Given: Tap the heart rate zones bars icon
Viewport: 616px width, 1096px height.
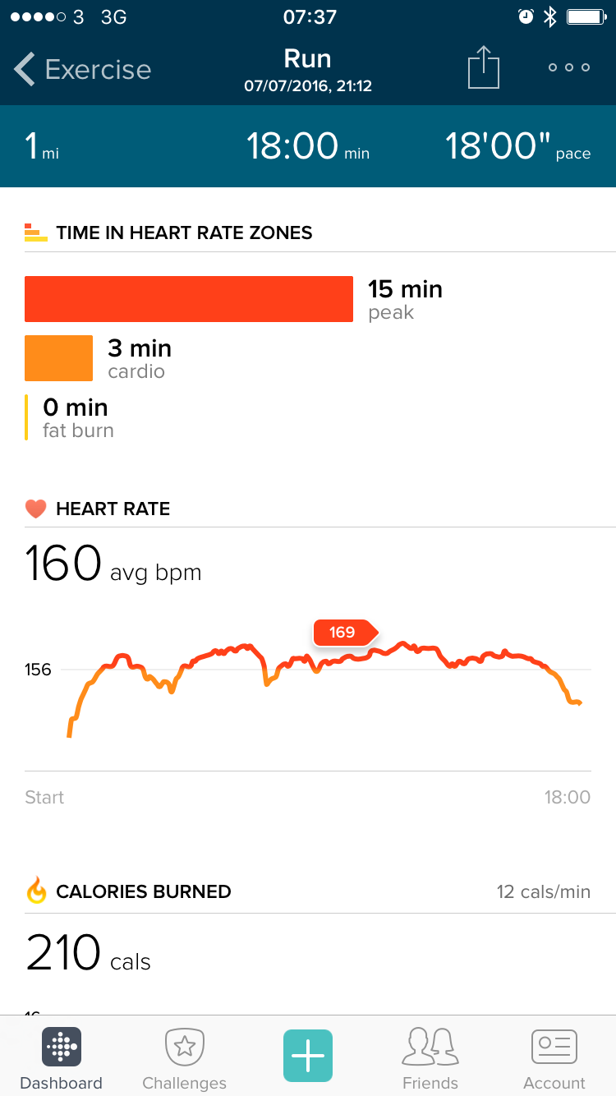Looking at the screenshot, I should [x=35, y=233].
